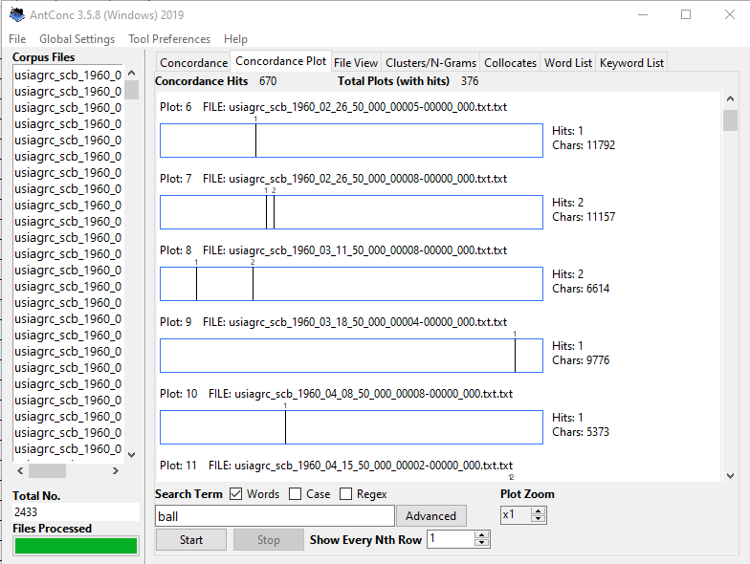
Task: Switch to the Collocates tab
Action: pos(510,63)
